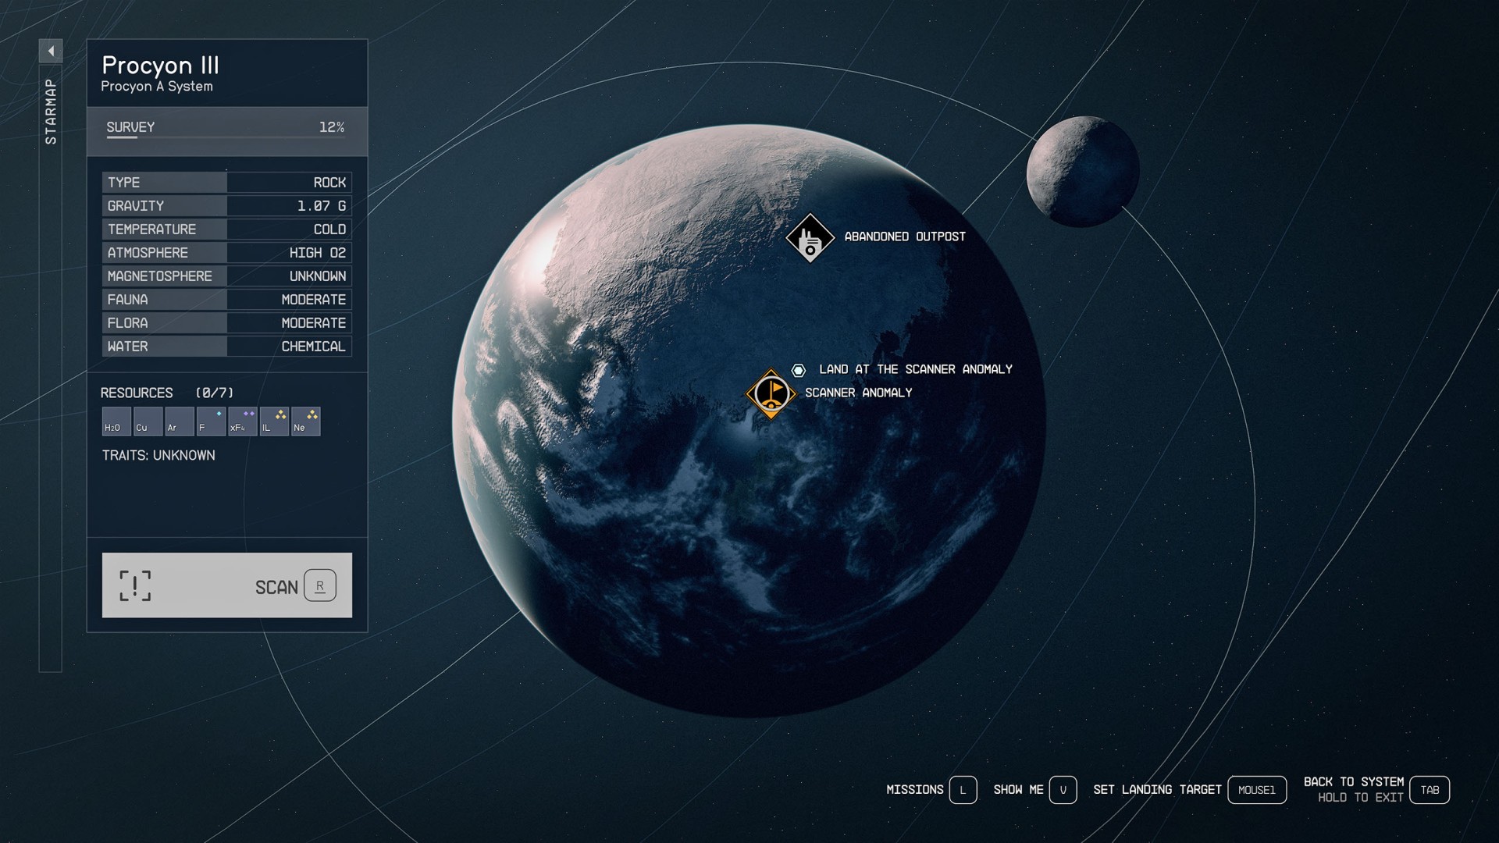Select the Ne neon resource tile
The height and width of the screenshot is (843, 1499).
tap(305, 421)
